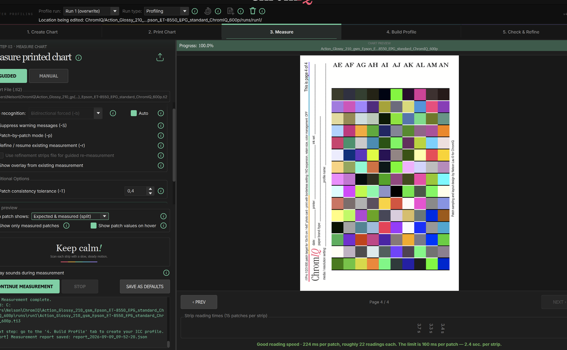The image size is (567, 350).
Task: Open info for Refine / resume existing measurement
Action: click(x=161, y=145)
